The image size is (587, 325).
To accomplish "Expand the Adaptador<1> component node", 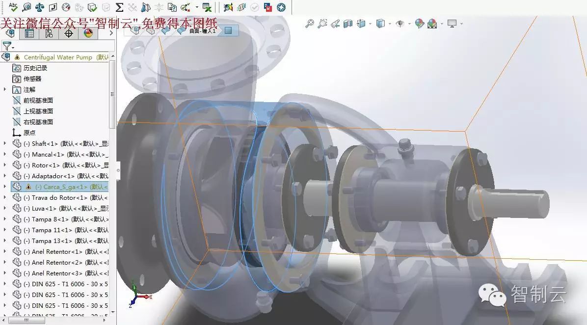I will 5,176.
